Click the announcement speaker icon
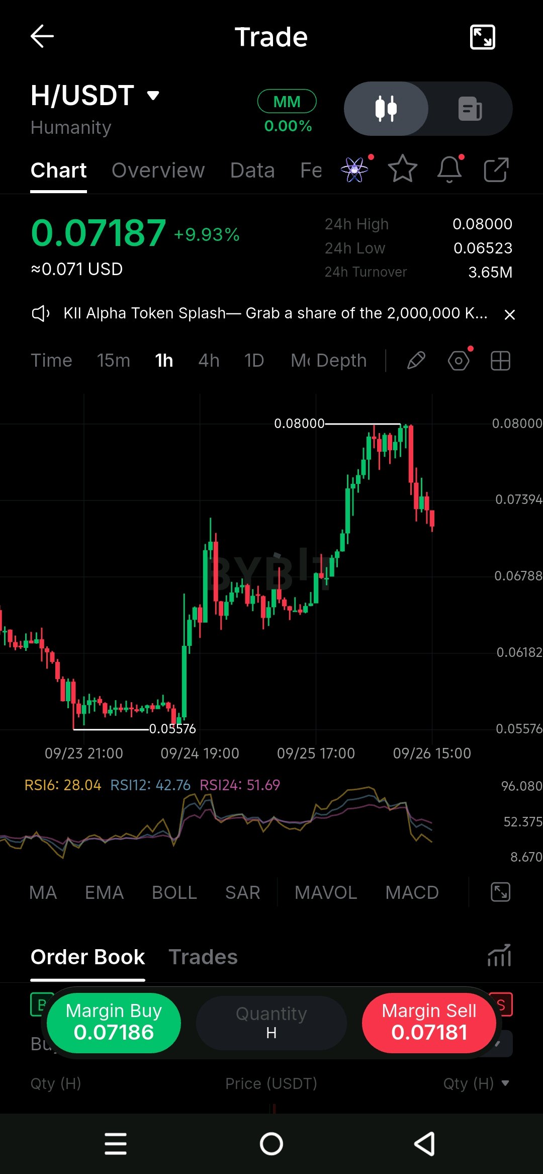This screenshot has width=543, height=1174. (x=41, y=314)
